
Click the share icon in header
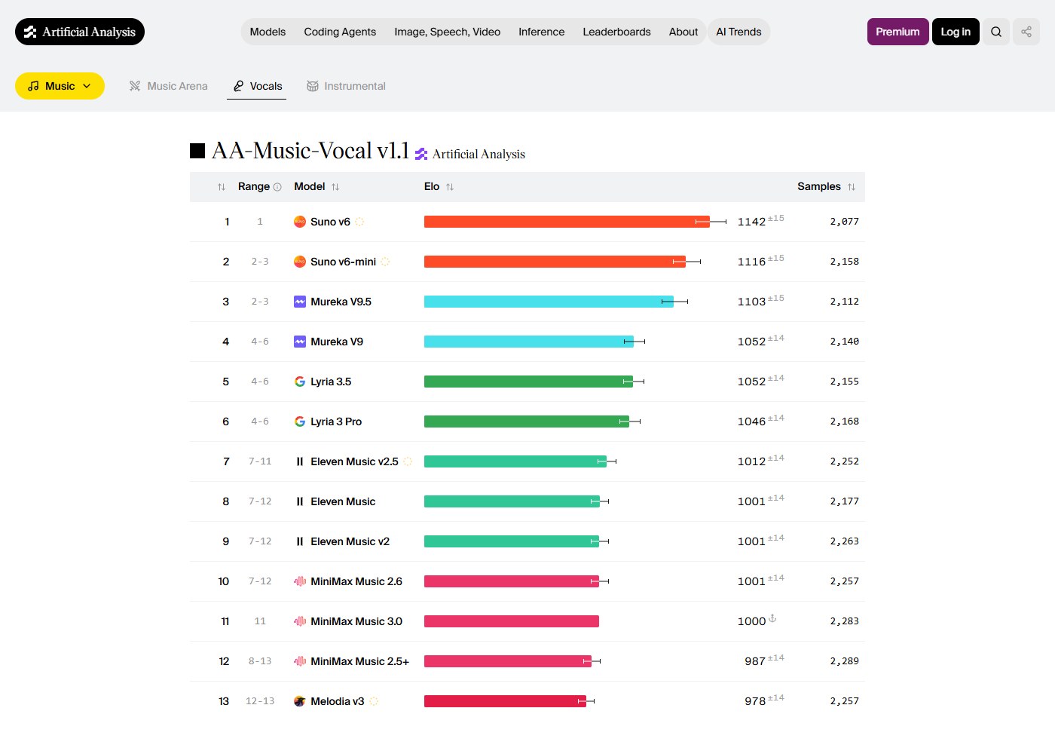[1026, 32]
